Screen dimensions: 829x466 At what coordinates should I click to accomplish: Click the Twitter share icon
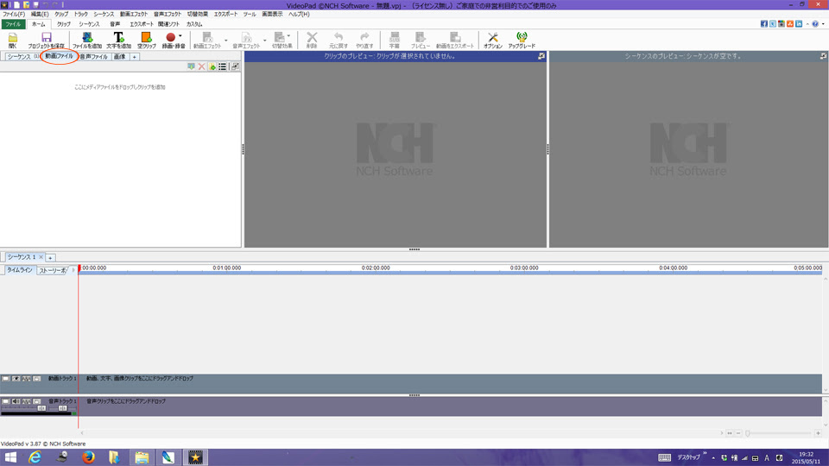click(772, 24)
